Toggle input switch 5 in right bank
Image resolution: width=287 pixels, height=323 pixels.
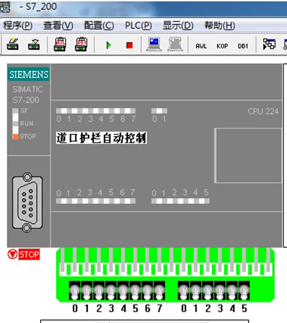[x=244, y=290]
